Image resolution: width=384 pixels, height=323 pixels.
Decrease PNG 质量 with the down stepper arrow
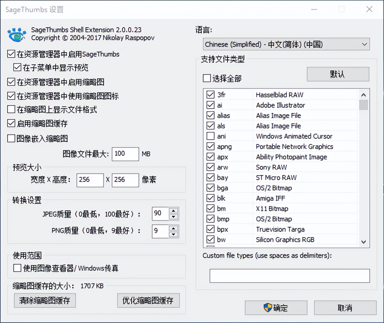click(173, 234)
